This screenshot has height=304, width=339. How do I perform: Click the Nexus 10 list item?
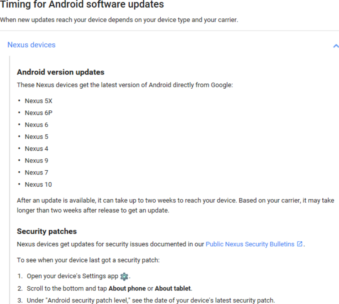[x=38, y=184]
